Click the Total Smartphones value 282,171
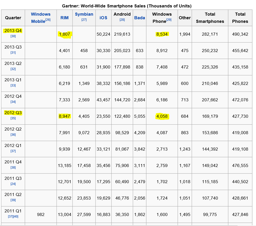This screenshot has height=226, width=256. pyautogui.click(x=210, y=34)
